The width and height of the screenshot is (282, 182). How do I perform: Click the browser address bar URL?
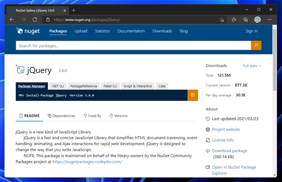coord(87,20)
